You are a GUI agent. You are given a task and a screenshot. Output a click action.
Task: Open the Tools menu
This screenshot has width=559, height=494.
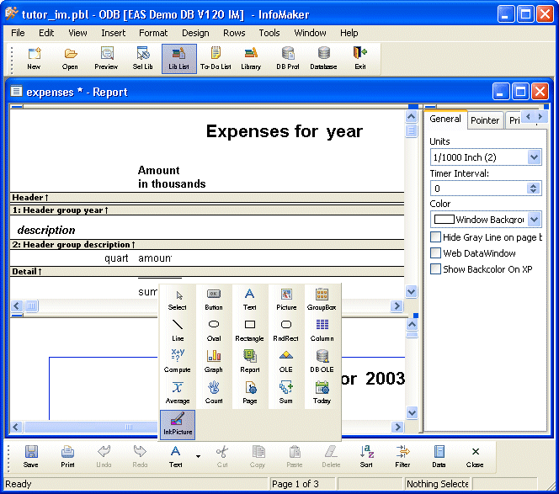click(269, 33)
